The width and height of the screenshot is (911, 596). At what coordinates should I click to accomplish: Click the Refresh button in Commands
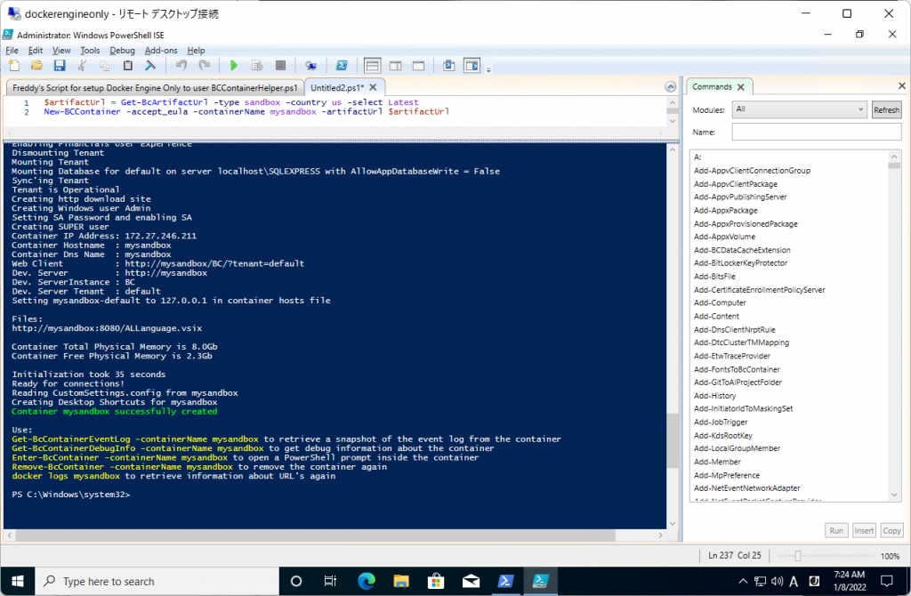pyautogui.click(x=886, y=109)
